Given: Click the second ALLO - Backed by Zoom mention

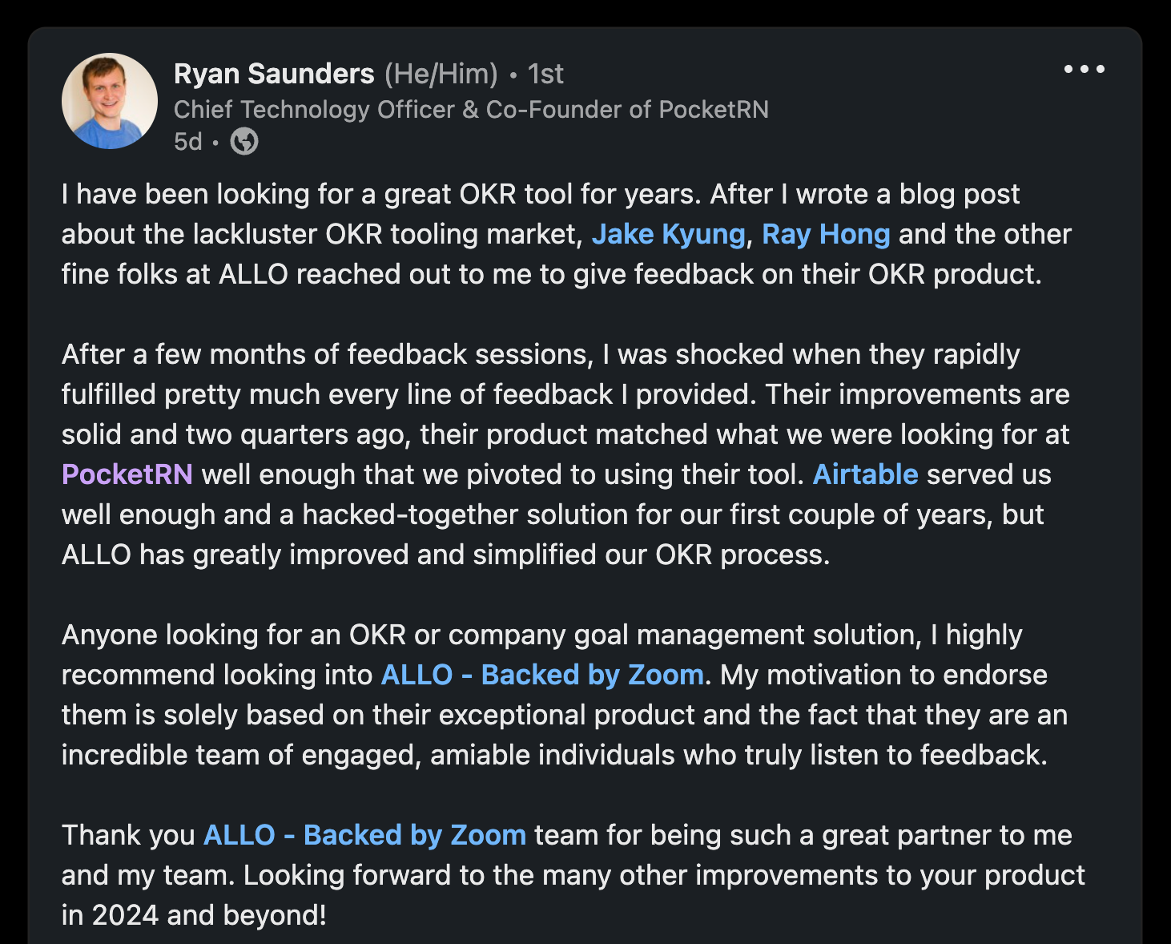Looking at the screenshot, I should point(364,835).
